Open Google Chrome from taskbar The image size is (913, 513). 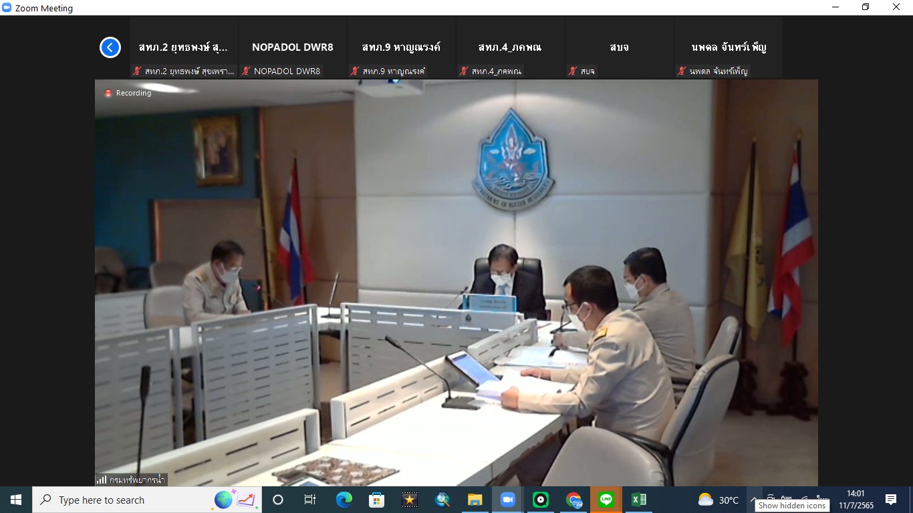[573, 500]
